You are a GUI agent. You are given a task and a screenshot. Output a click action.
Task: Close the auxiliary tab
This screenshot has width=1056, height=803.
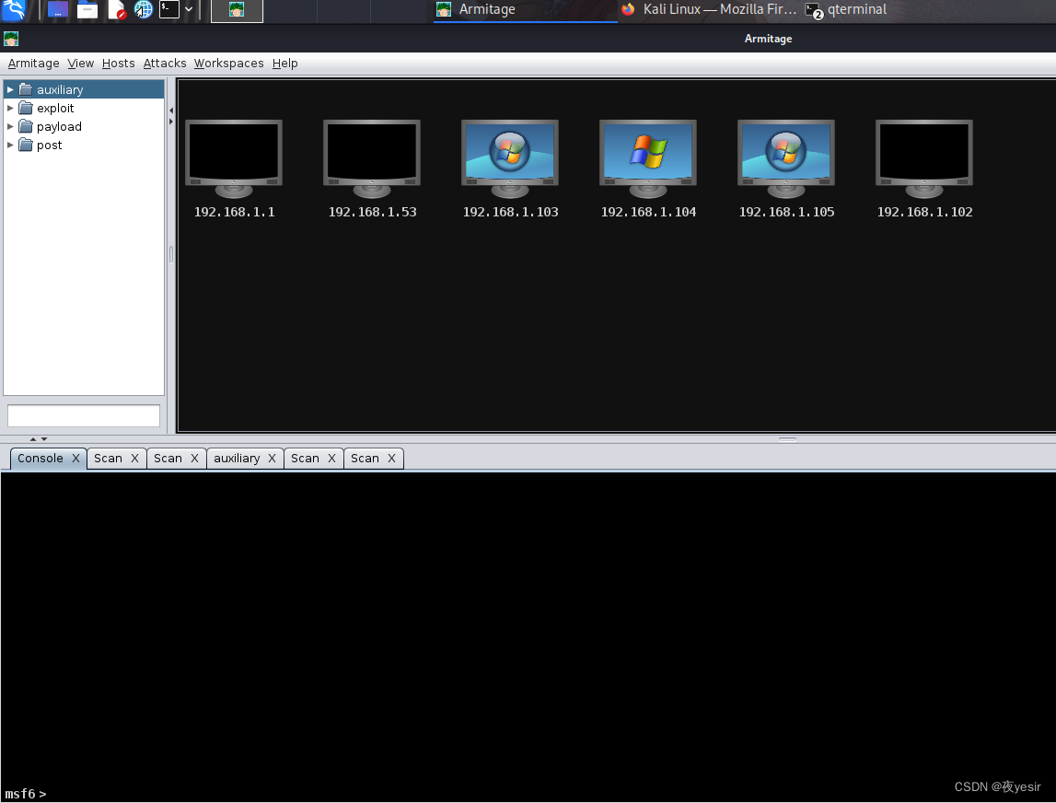[273, 458]
